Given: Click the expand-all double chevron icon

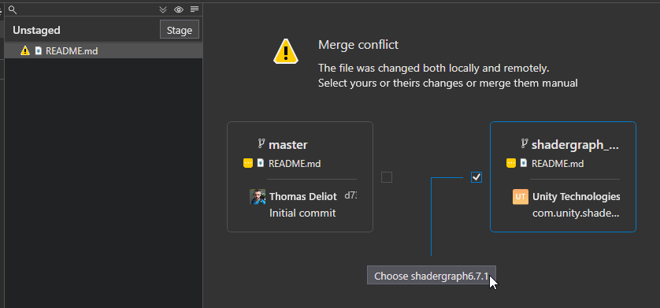Looking at the screenshot, I should (163, 9).
